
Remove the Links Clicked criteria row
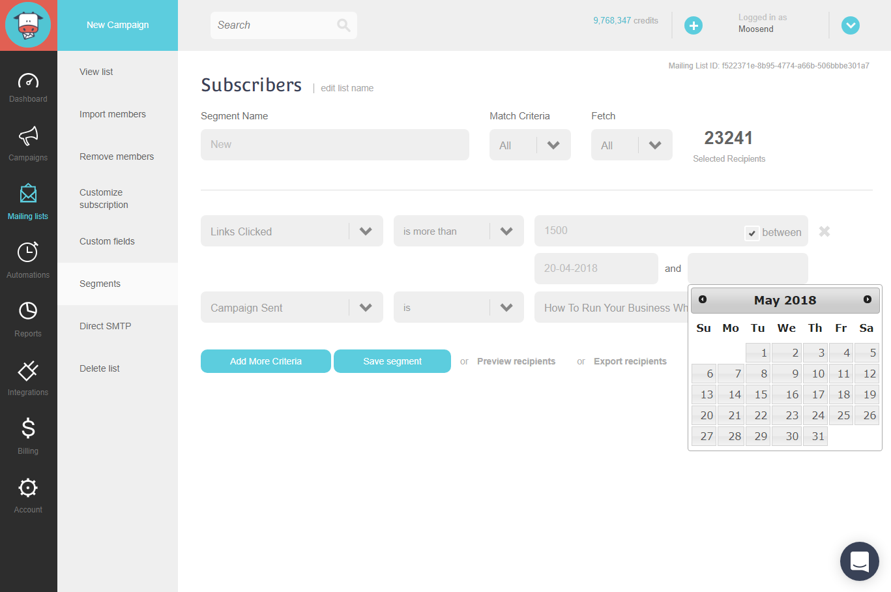click(824, 231)
